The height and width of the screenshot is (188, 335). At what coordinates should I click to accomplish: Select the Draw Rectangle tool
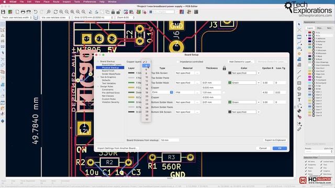299,83
